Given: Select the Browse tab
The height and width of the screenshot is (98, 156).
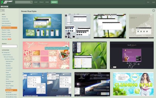Looking at the screenshot, I should [5, 6].
